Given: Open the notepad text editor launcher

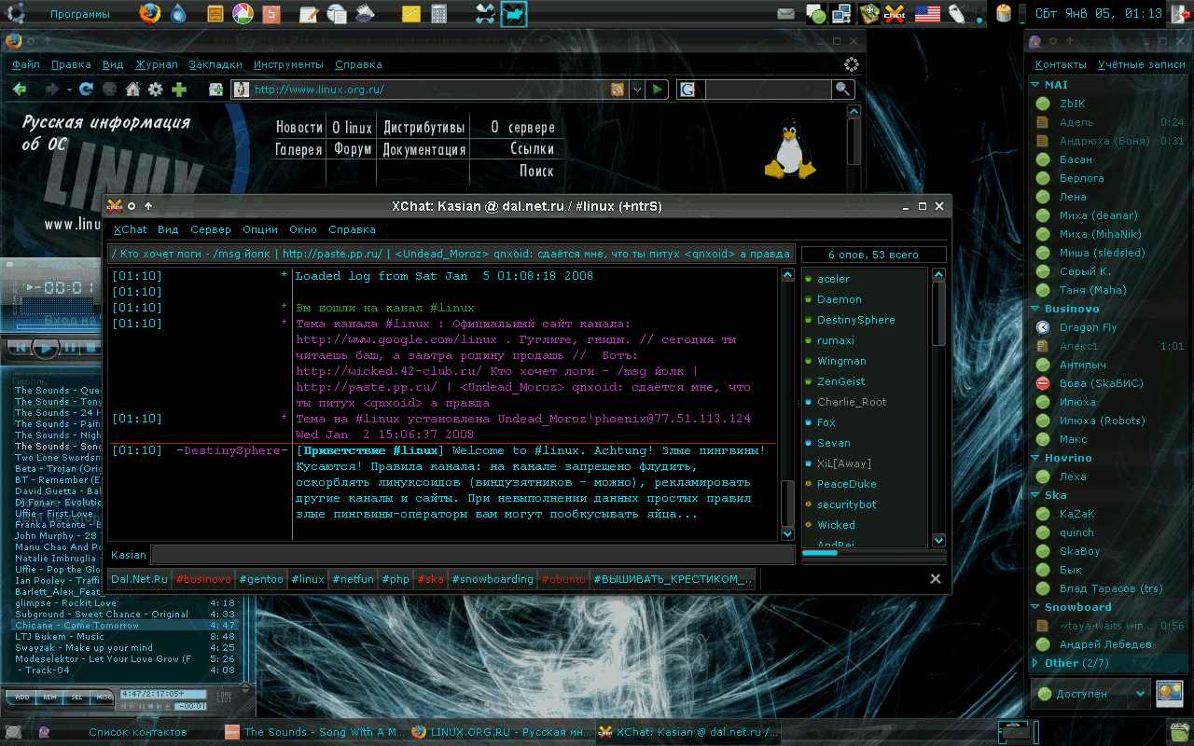Looking at the screenshot, I should pyautogui.click(x=309, y=14).
